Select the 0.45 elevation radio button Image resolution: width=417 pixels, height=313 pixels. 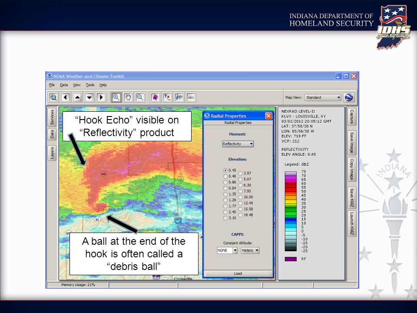[225, 170]
